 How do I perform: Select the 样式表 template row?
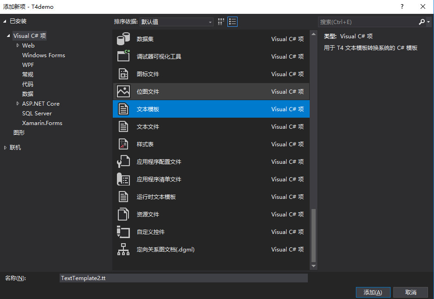coord(211,144)
